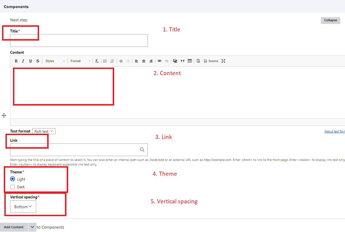The image size is (345, 232).
Task: Insert a block quote
Action: click(x=182, y=61)
